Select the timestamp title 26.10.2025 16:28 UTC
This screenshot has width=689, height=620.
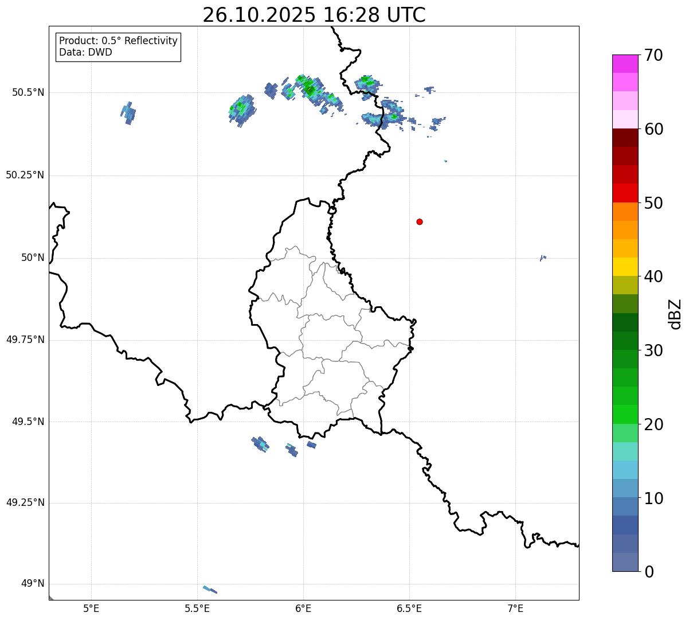314,15
